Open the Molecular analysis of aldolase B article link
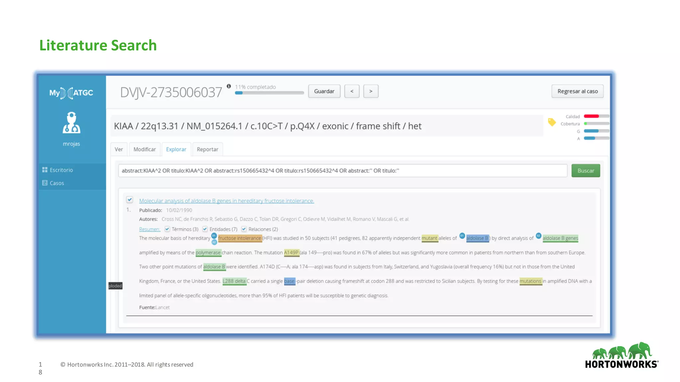Image resolution: width=680 pixels, height=382 pixels. (x=226, y=201)
